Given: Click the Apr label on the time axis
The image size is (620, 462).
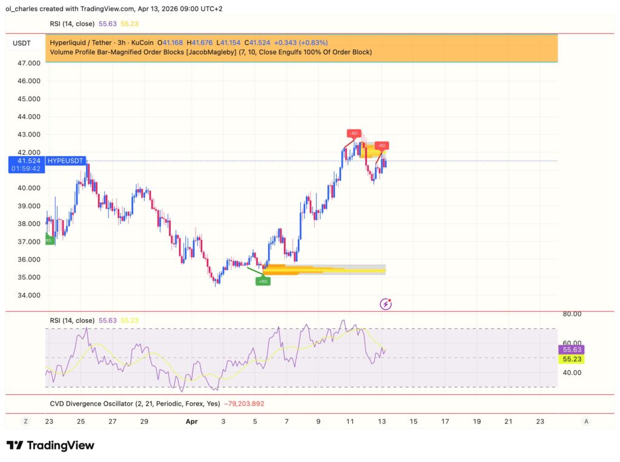Looking at the screenshot, I should pos(192,421).
